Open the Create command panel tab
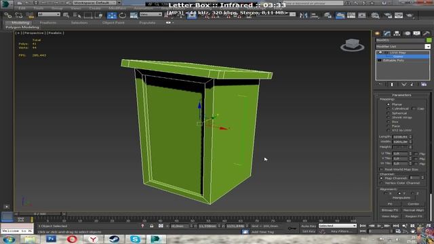Viewport: 434px width, 244px height. click(x=377, y=33)
